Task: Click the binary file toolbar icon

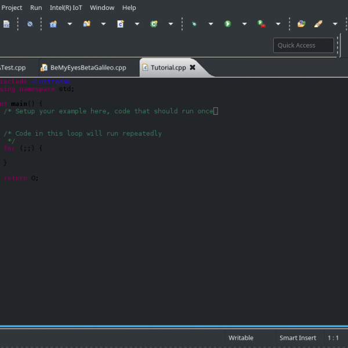Action: point(6,24)
